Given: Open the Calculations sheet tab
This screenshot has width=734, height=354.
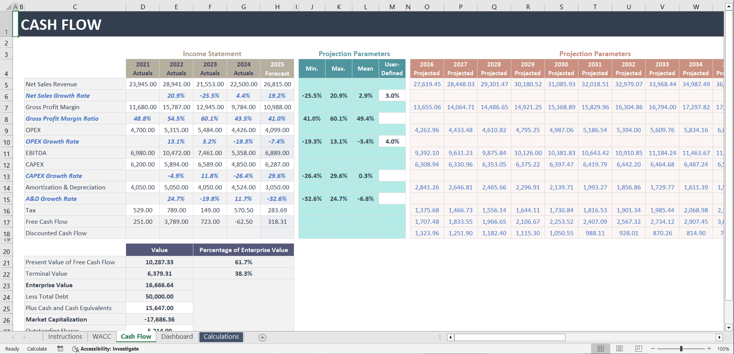Looking at the screenshot, I should 221,336.
